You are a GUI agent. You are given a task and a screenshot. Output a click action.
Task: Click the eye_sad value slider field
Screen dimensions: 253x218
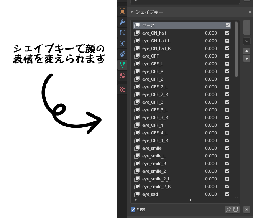coord(211,194)
